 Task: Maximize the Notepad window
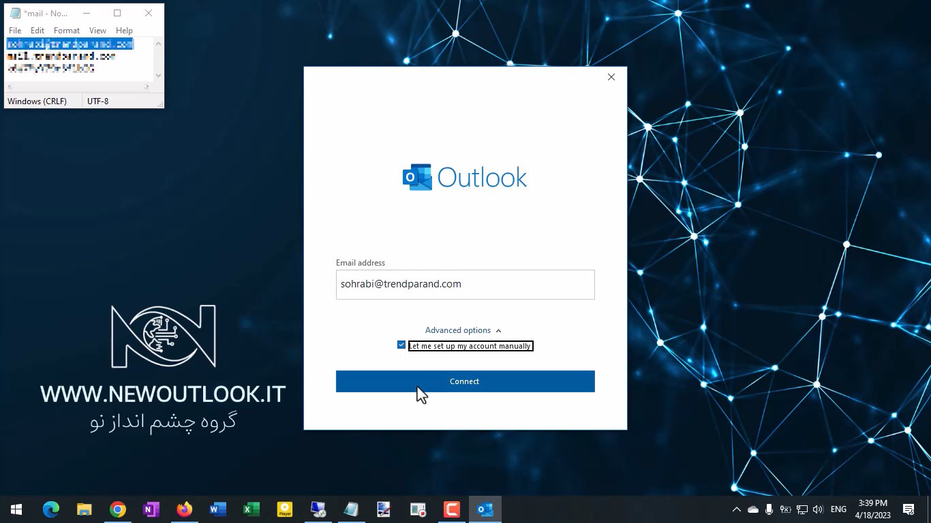(x=117, y=13)
